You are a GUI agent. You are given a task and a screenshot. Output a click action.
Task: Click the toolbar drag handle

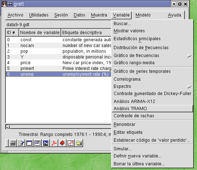(7, 143)
